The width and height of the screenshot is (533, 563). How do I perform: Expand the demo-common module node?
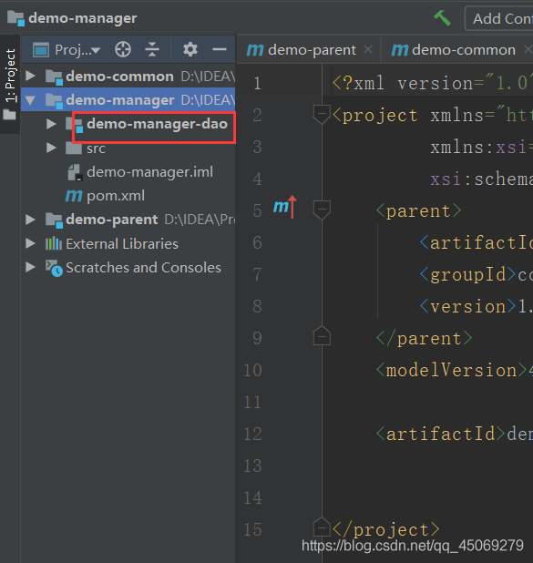point(31,76)
